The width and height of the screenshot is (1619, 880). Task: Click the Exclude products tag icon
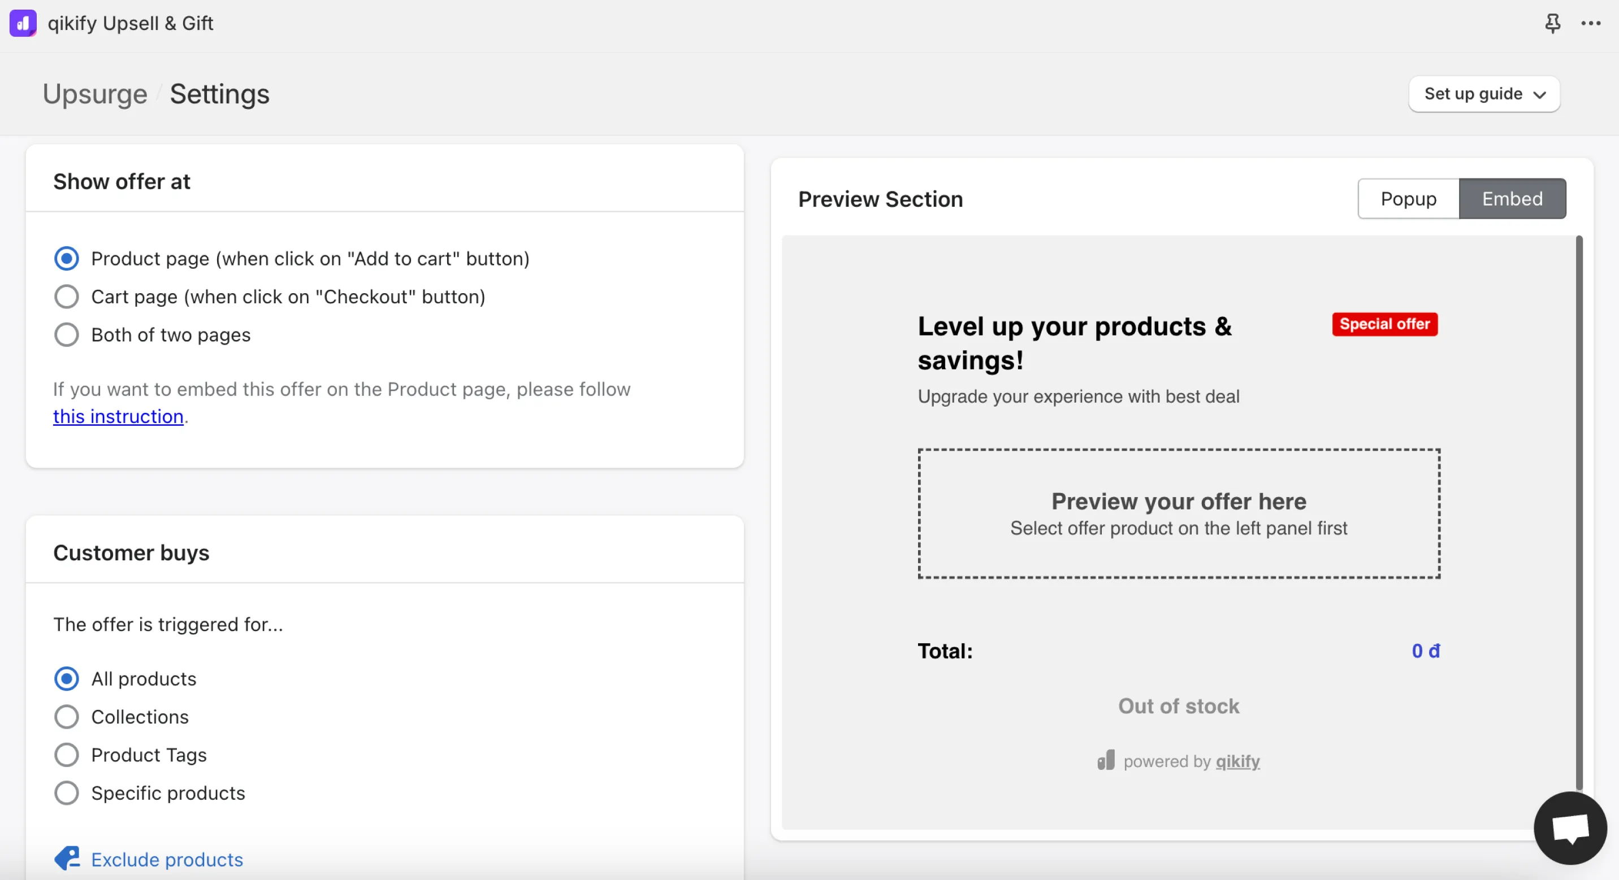pyautogui.click(x=67, y=858)
